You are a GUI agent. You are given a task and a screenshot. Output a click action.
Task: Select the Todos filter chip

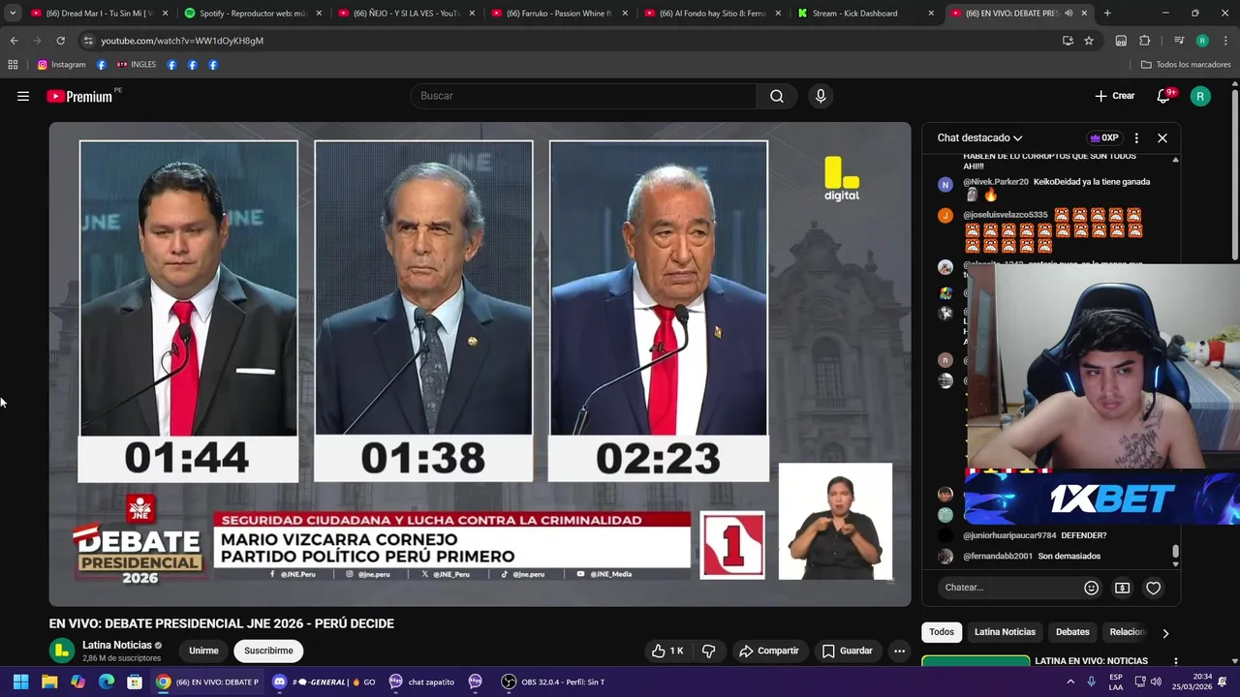click(x=942, y=632)
